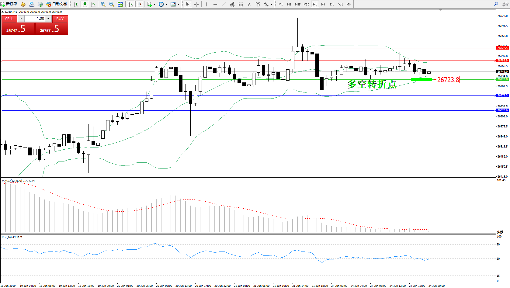The height and width of the screenshot is (288, 510).
Task: Switch chart to candlestick mode
Action: coord(85,4)
